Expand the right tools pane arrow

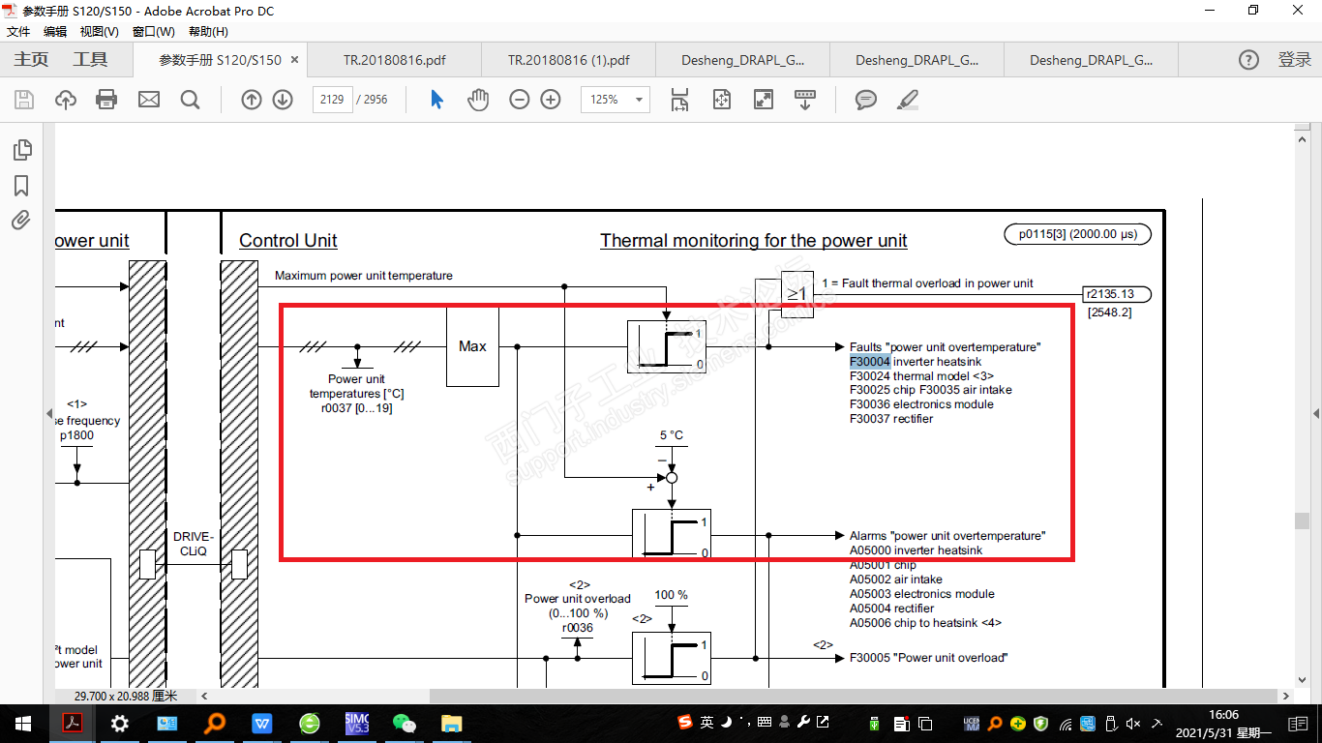[x=1315, y=414]
